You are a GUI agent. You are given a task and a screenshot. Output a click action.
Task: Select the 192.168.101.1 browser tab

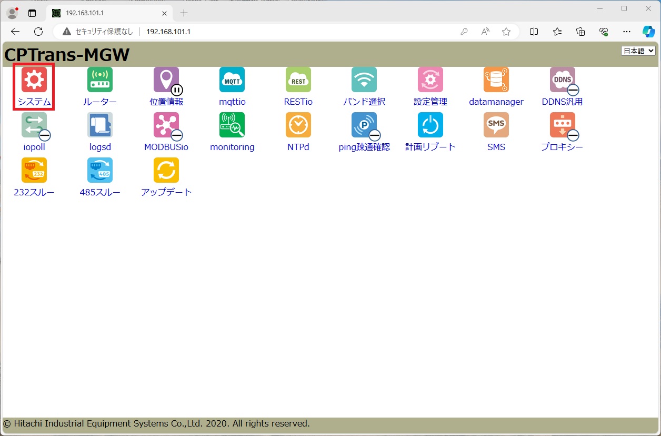(x=109, y=13)
